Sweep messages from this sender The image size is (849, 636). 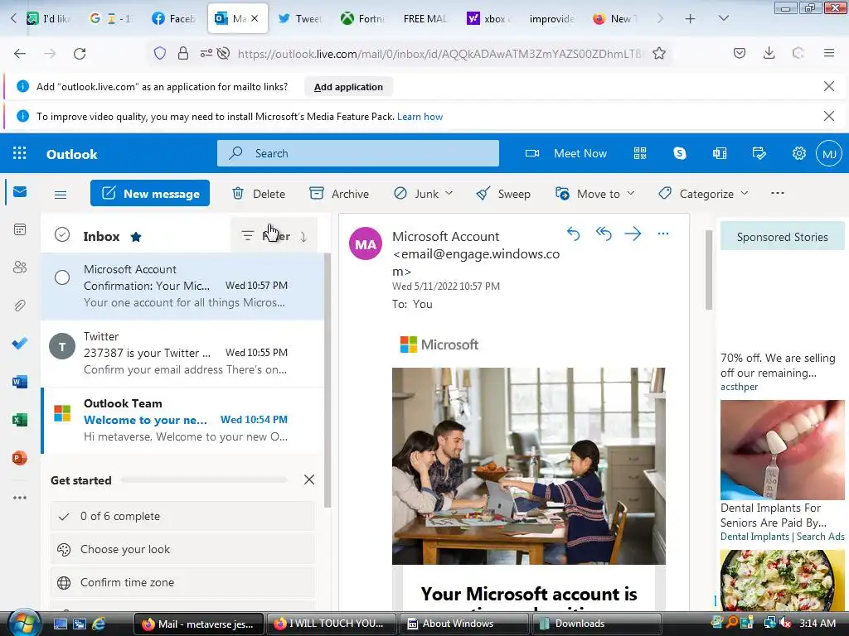[x=503, y=194]
